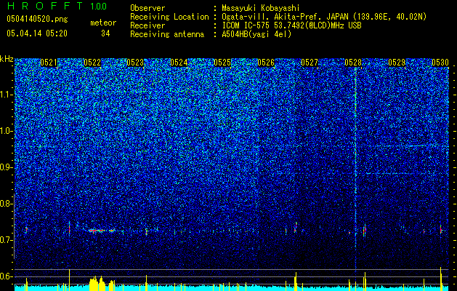This screenshot has height=291, width=457.
Task: Click the A504HB(yagi 4el) antenna text
Action: coord(256,34)
